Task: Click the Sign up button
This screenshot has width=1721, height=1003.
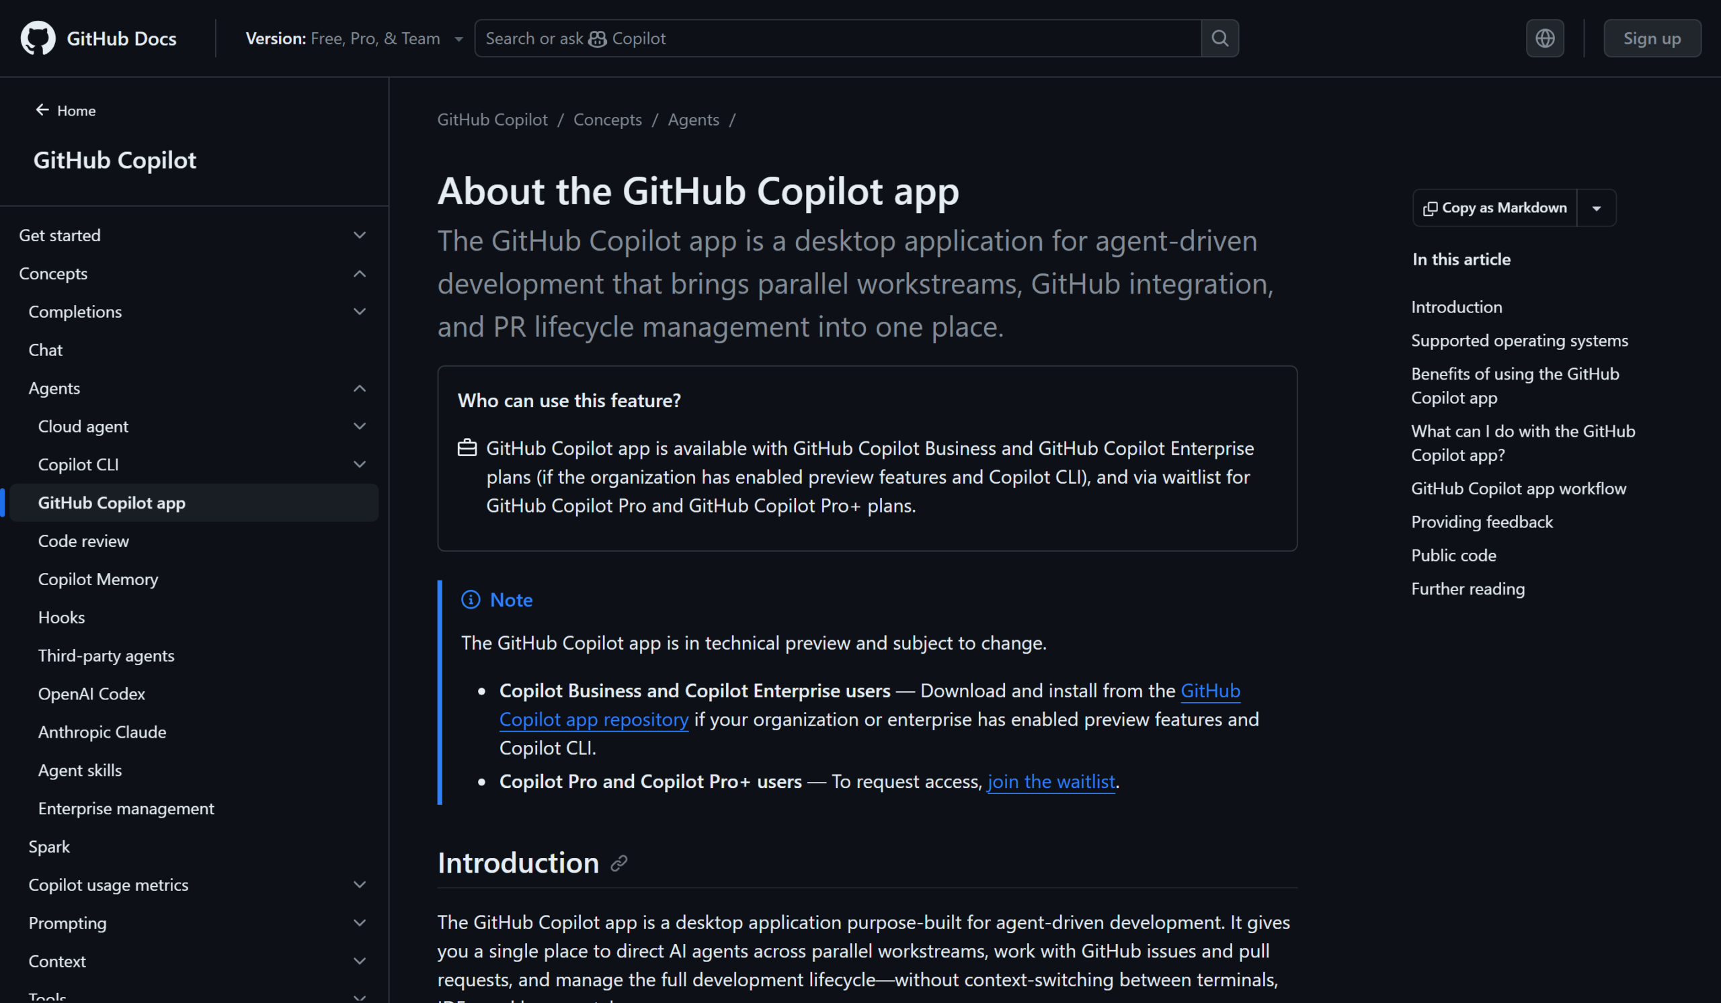Action: [1652, 38]
